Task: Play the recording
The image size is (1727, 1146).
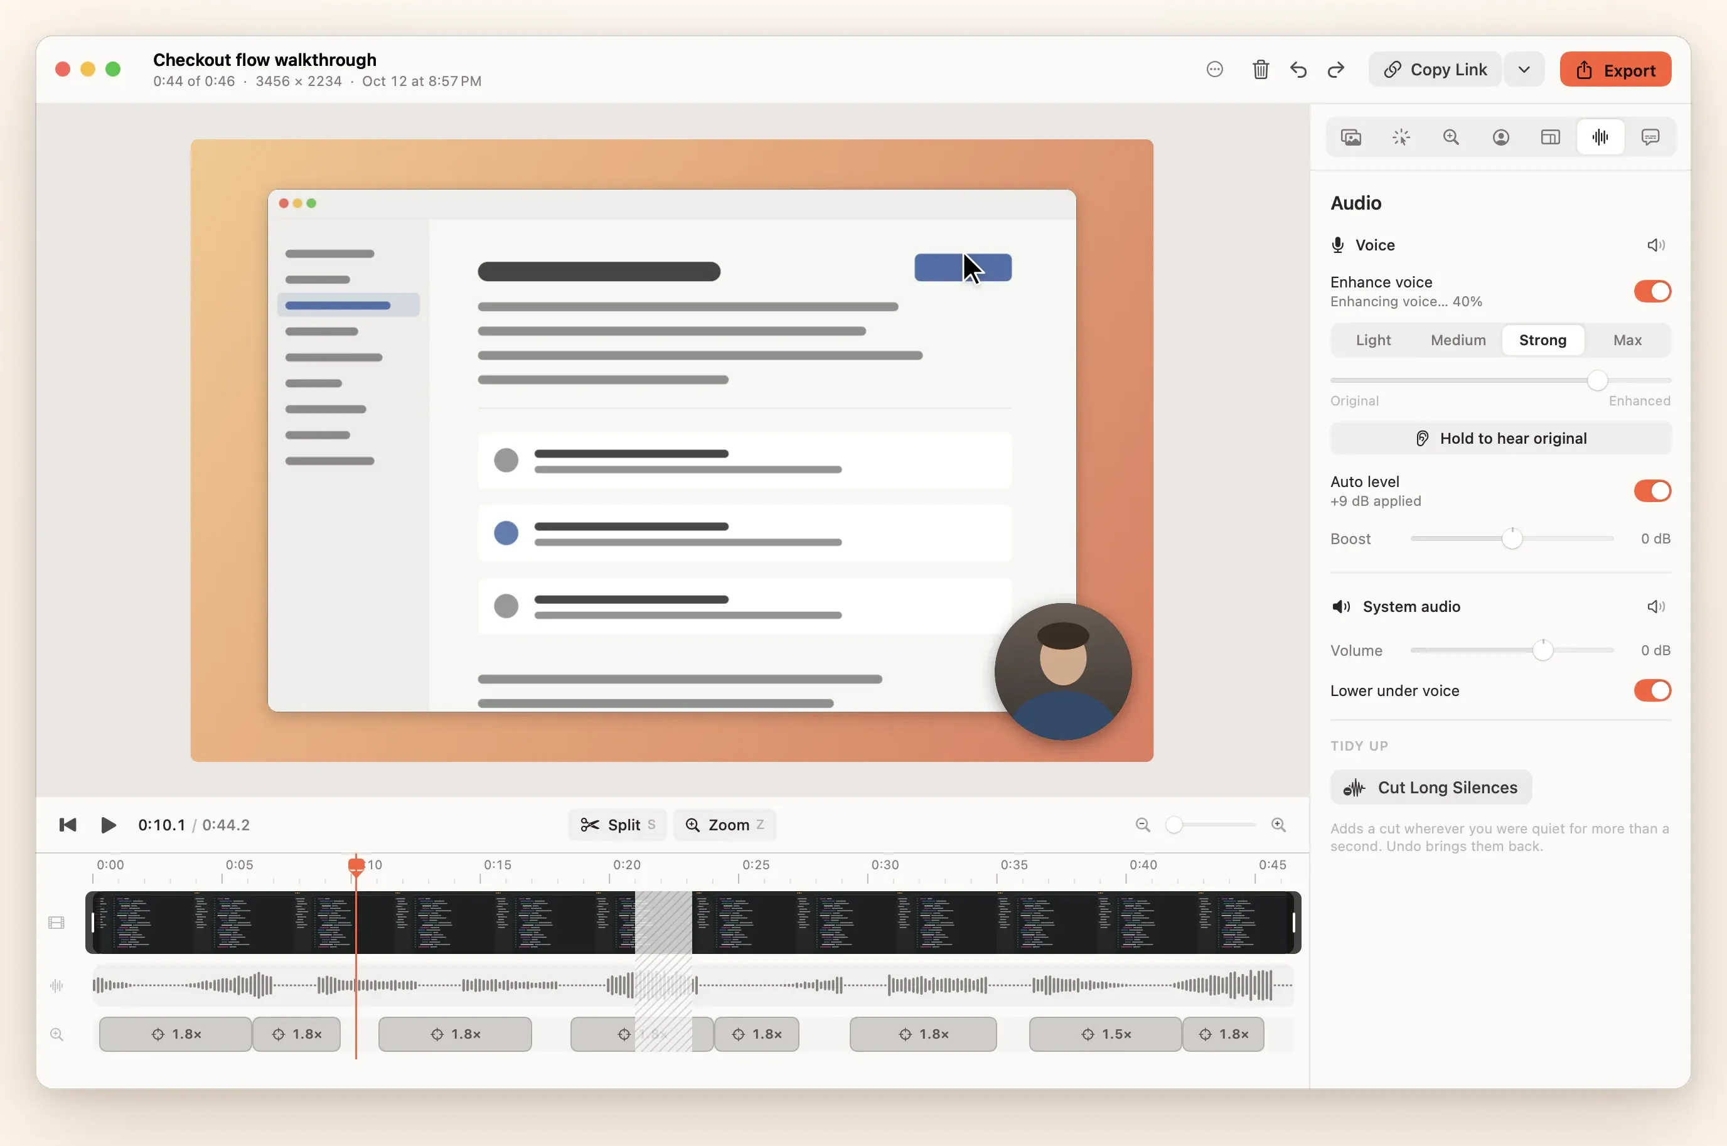Action: 108,825
